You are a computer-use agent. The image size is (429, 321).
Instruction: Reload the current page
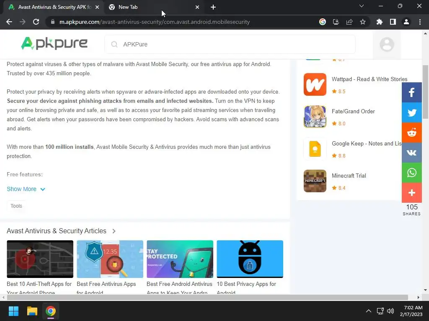[36, 22]
